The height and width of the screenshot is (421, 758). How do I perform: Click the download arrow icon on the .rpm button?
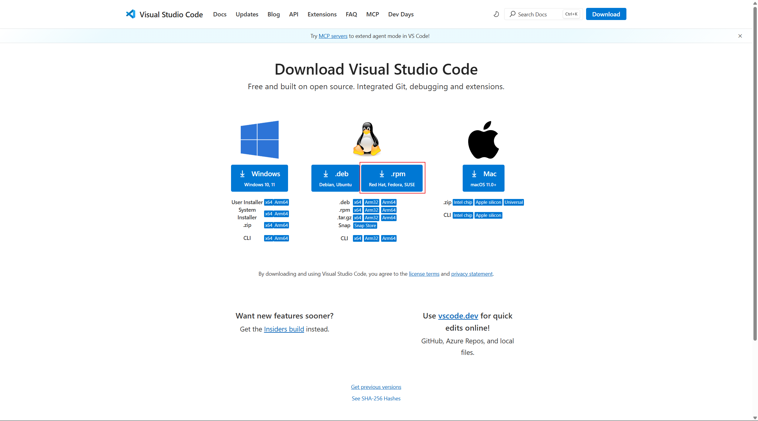click(381, 173)
